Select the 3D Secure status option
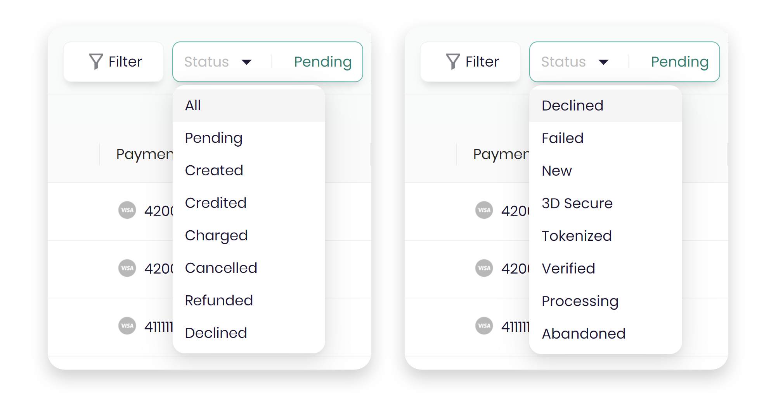 coord(577,203)
